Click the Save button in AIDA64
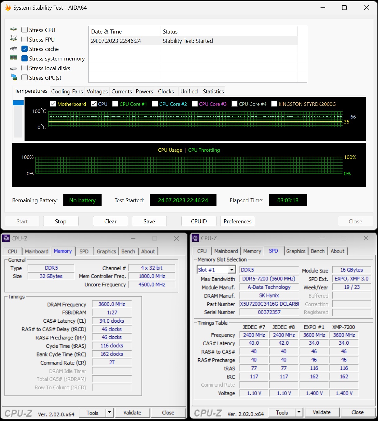 149,221
